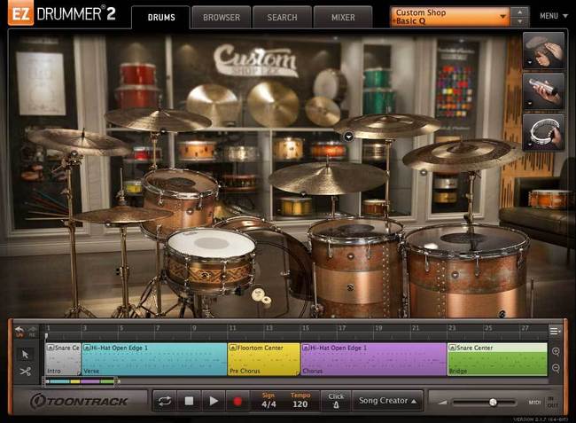The width and height of the screenshot is (576, 423).
Task: Select the arrow pointer tool
Action: [x=25, y=354]
